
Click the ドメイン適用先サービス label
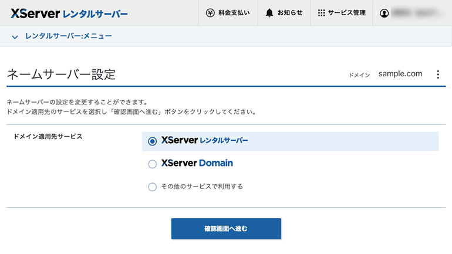click(48, 137)
